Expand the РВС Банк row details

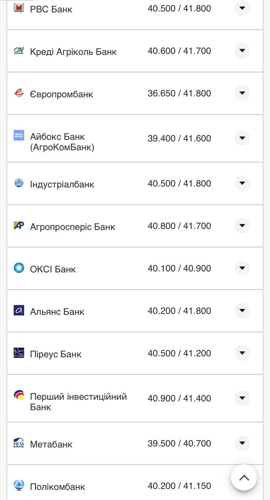(242, 8)
